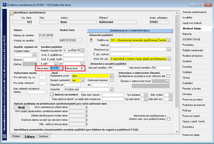214x144 pixels.
Task: Toggle Doktorské studium checkbox
Action: 112,80
